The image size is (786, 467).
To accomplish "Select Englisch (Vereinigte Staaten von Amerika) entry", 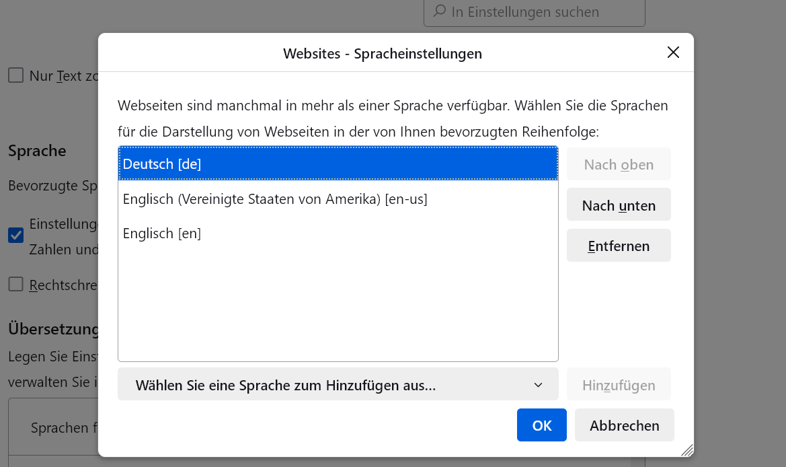I will 275,199.
